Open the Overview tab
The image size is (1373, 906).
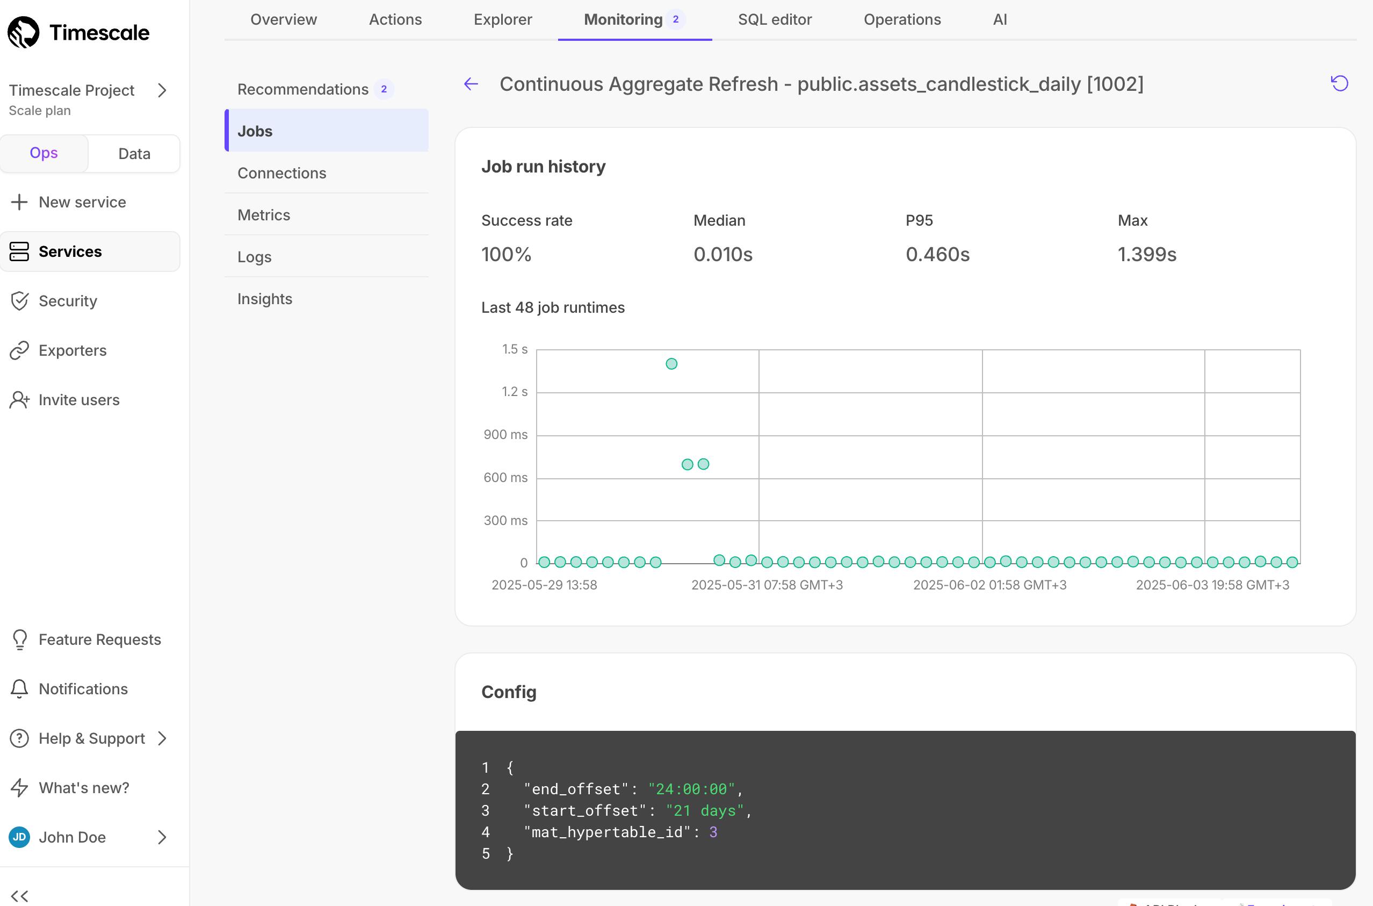(284, 20)
